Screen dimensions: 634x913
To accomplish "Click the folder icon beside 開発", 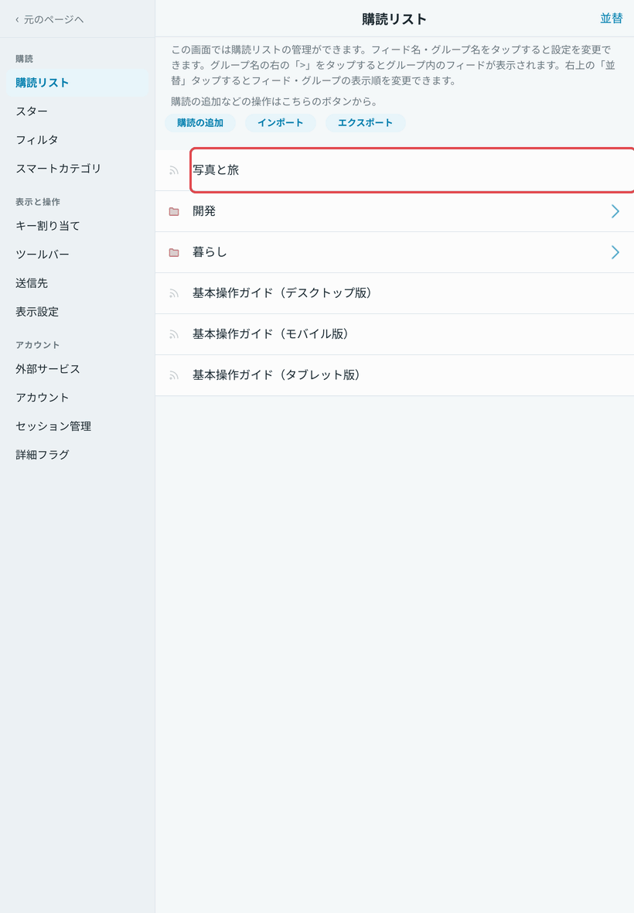I will (x=173, y=211).
